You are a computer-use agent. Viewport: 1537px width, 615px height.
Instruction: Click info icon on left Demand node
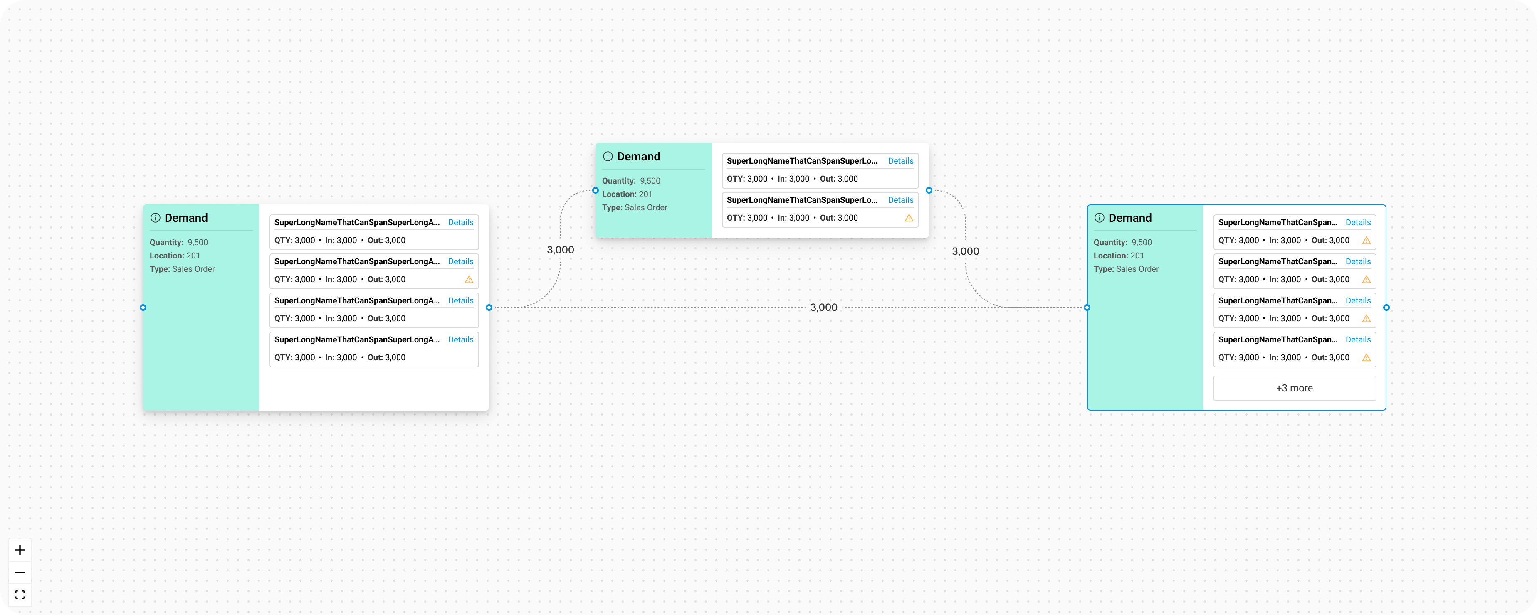pos(155,218)
